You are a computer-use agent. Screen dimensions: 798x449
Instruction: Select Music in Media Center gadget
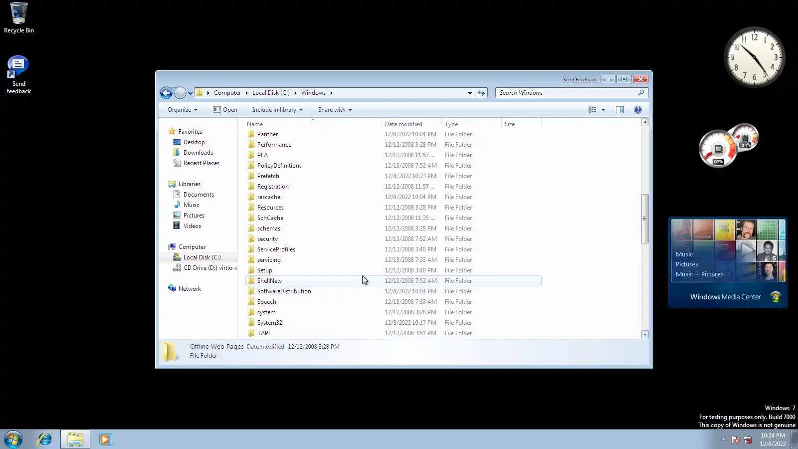click(684, 254)
